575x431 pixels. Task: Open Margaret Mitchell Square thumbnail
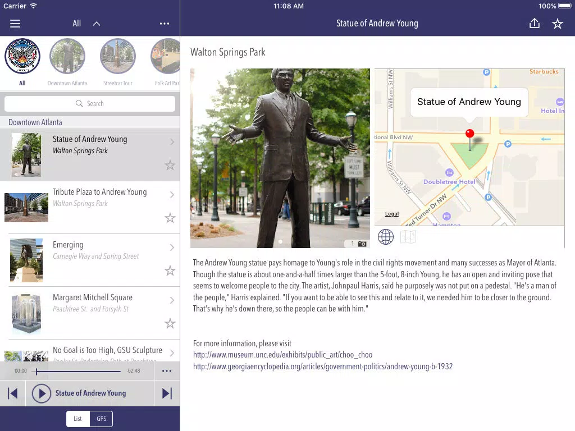tap(26, 313)
